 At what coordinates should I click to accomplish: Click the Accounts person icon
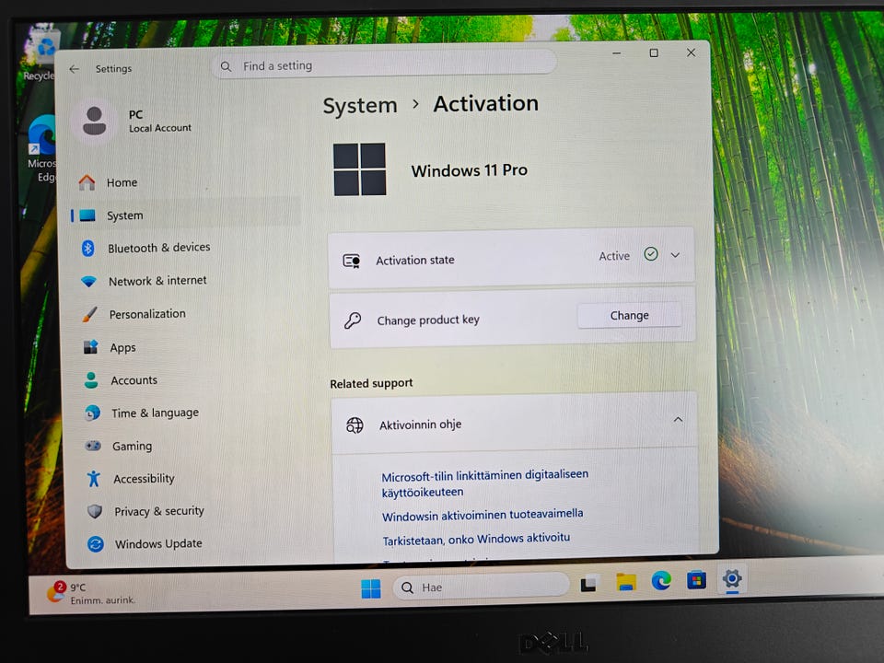(x=91, y=380)
